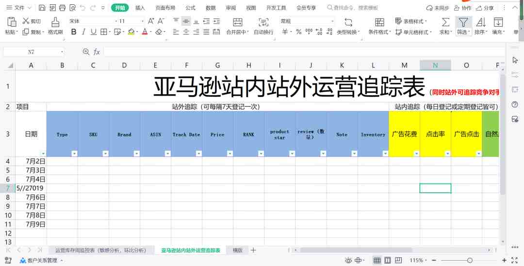Click the 类型转换 (Type Conversion) icon

point(348,22)
